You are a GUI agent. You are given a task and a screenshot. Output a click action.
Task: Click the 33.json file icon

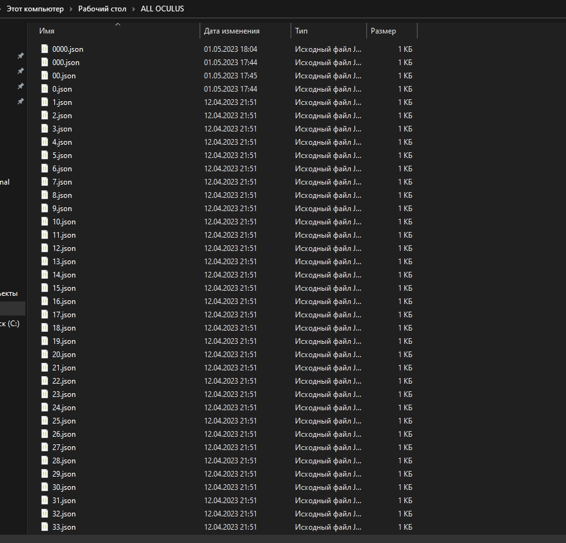(x=45, y=527)
